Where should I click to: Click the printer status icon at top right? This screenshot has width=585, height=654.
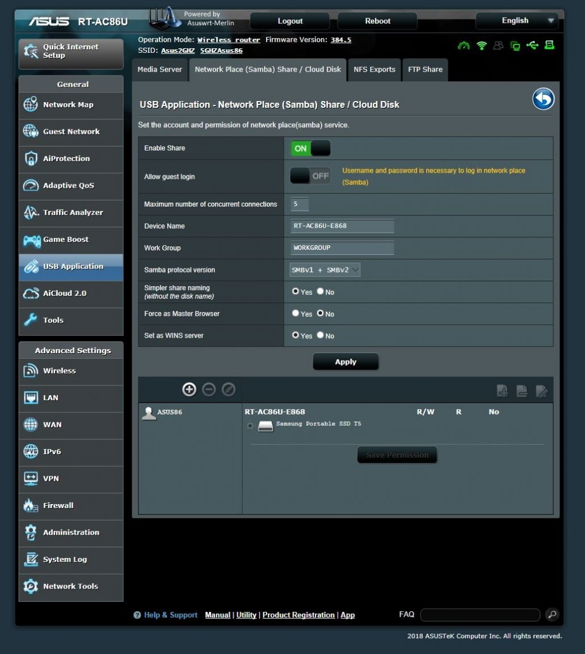(x=550, y=45)
